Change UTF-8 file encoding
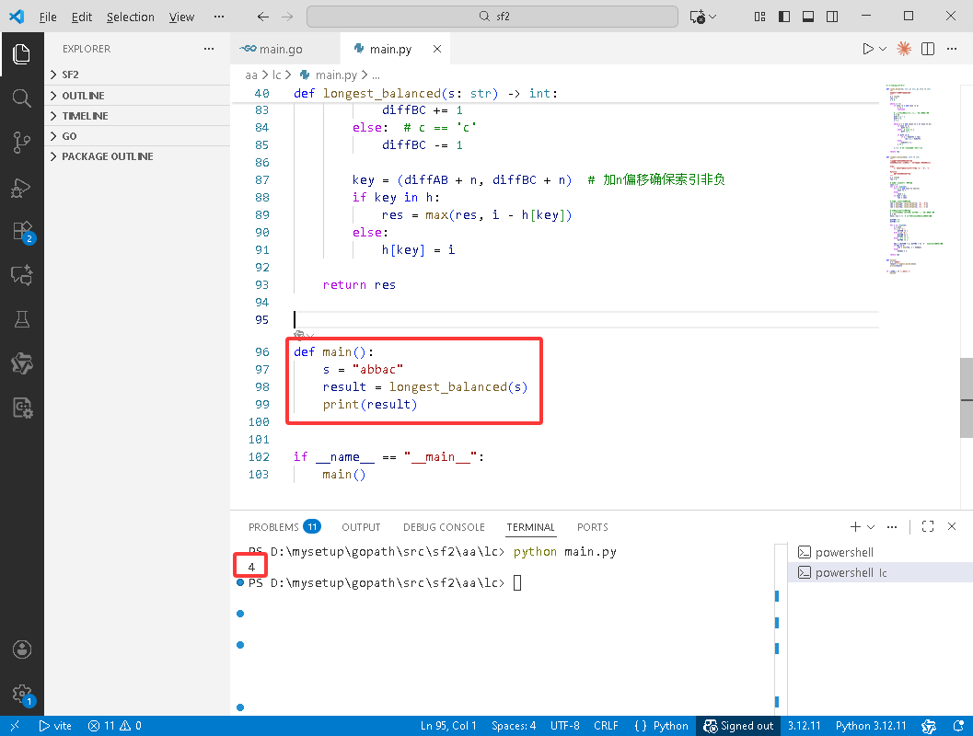Image resolution: width=973 pixels, height=736 pixels. pos(564,726)
